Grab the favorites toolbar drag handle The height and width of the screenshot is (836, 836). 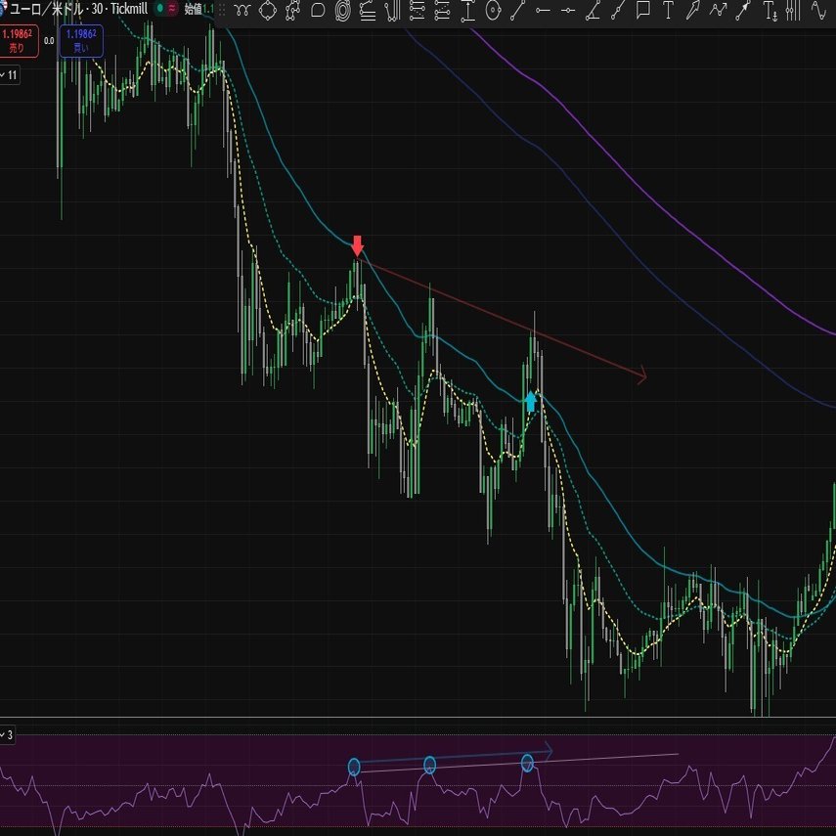click(222, 10)
